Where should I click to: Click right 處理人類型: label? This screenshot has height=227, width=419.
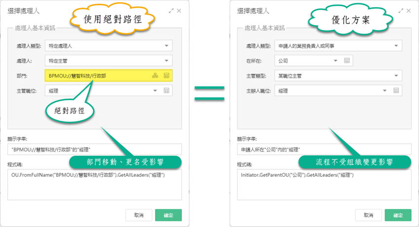258,46
